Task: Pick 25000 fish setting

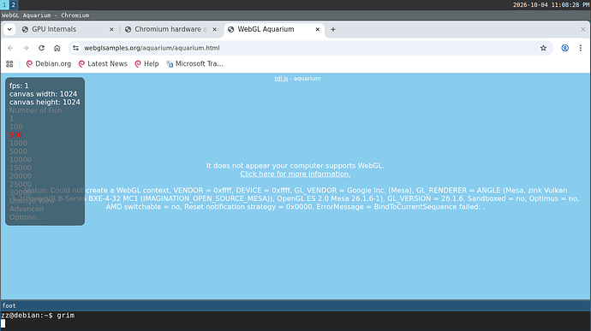Action: click(21, 184)
